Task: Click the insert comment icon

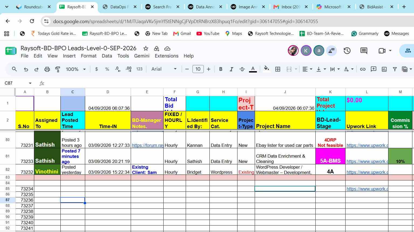Action: 374,69
